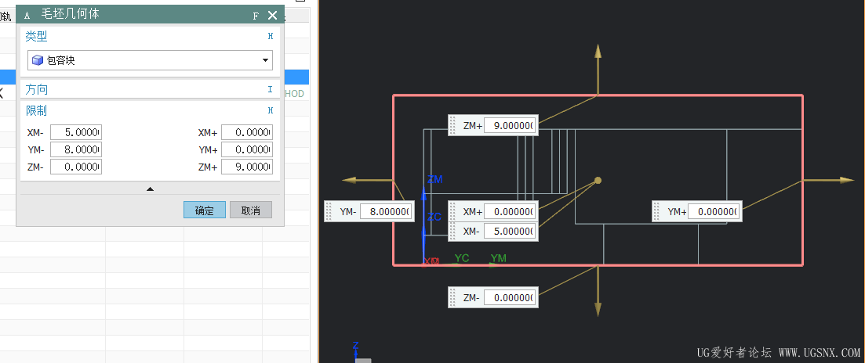
Task: Click the ZM+ on-screen input in viewport
Action: tap(510, 125)
